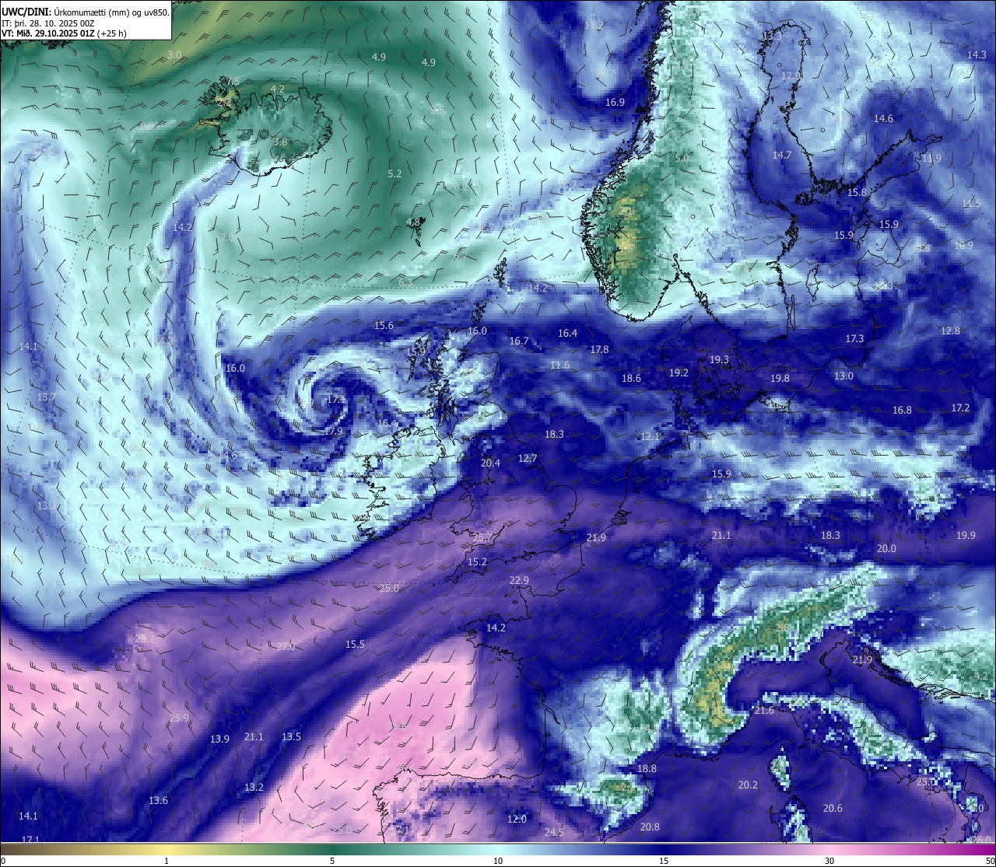996x867 pixels.
Task: Click the 19.9 value at the right edge
Action: point(966,536)
